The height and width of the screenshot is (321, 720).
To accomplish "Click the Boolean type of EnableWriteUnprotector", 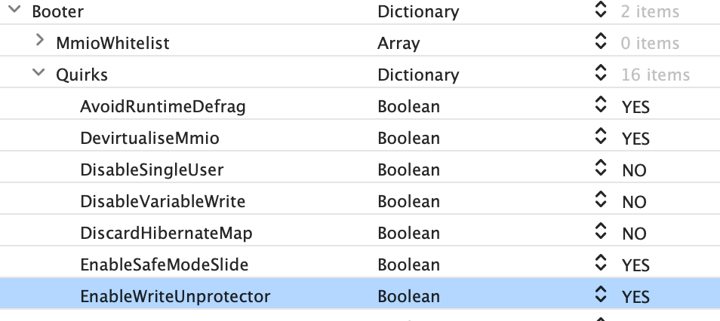I will [x=408, y=296].
